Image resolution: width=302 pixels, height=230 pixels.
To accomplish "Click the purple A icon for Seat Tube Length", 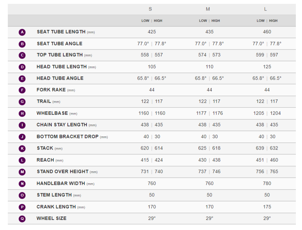I will point(22,32).
